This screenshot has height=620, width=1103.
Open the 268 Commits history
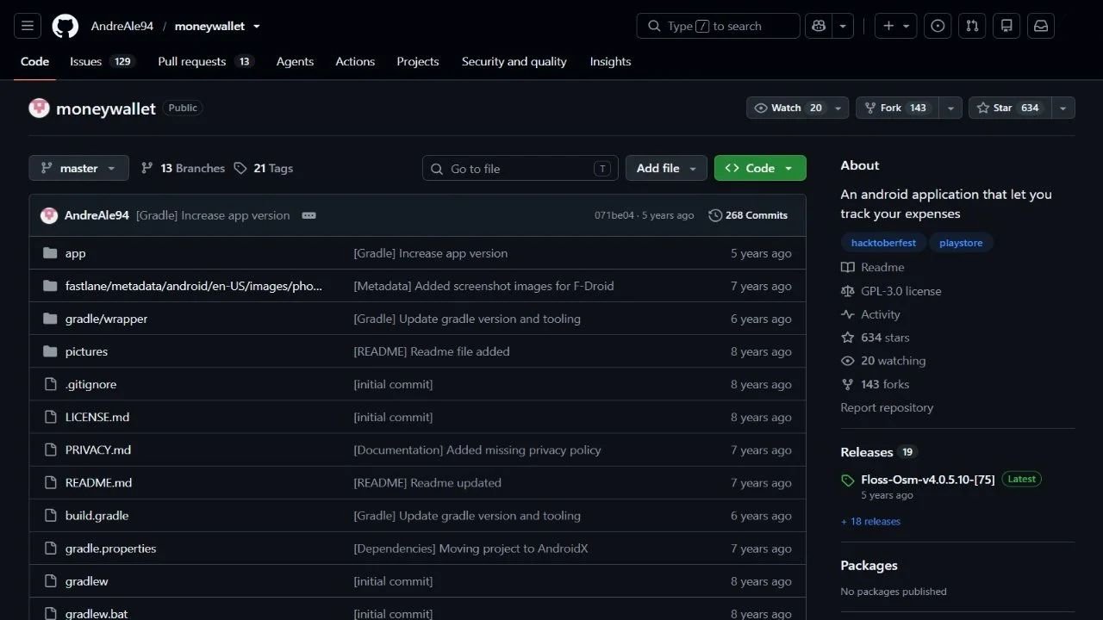(748, 215)
